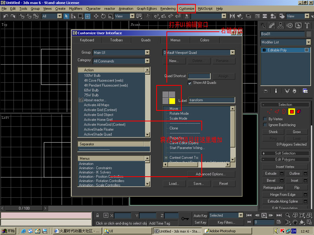Click the Undo arrow in main toolbar
The image size is (314, 235).
tap(5, 16)
